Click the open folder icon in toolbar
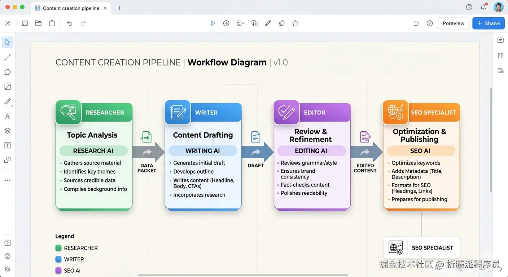The height and width of the screenshot is (277, 508). coord(38,23)
